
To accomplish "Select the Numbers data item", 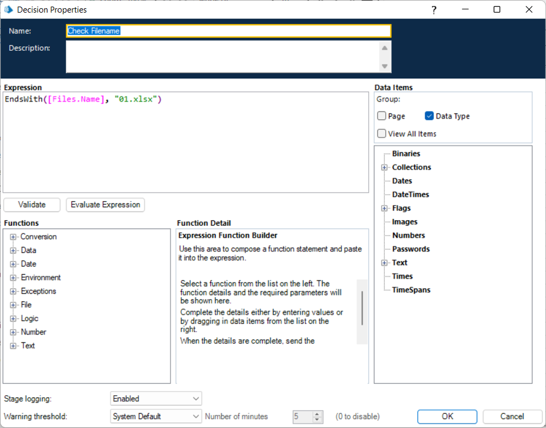I will pos(408,236).
